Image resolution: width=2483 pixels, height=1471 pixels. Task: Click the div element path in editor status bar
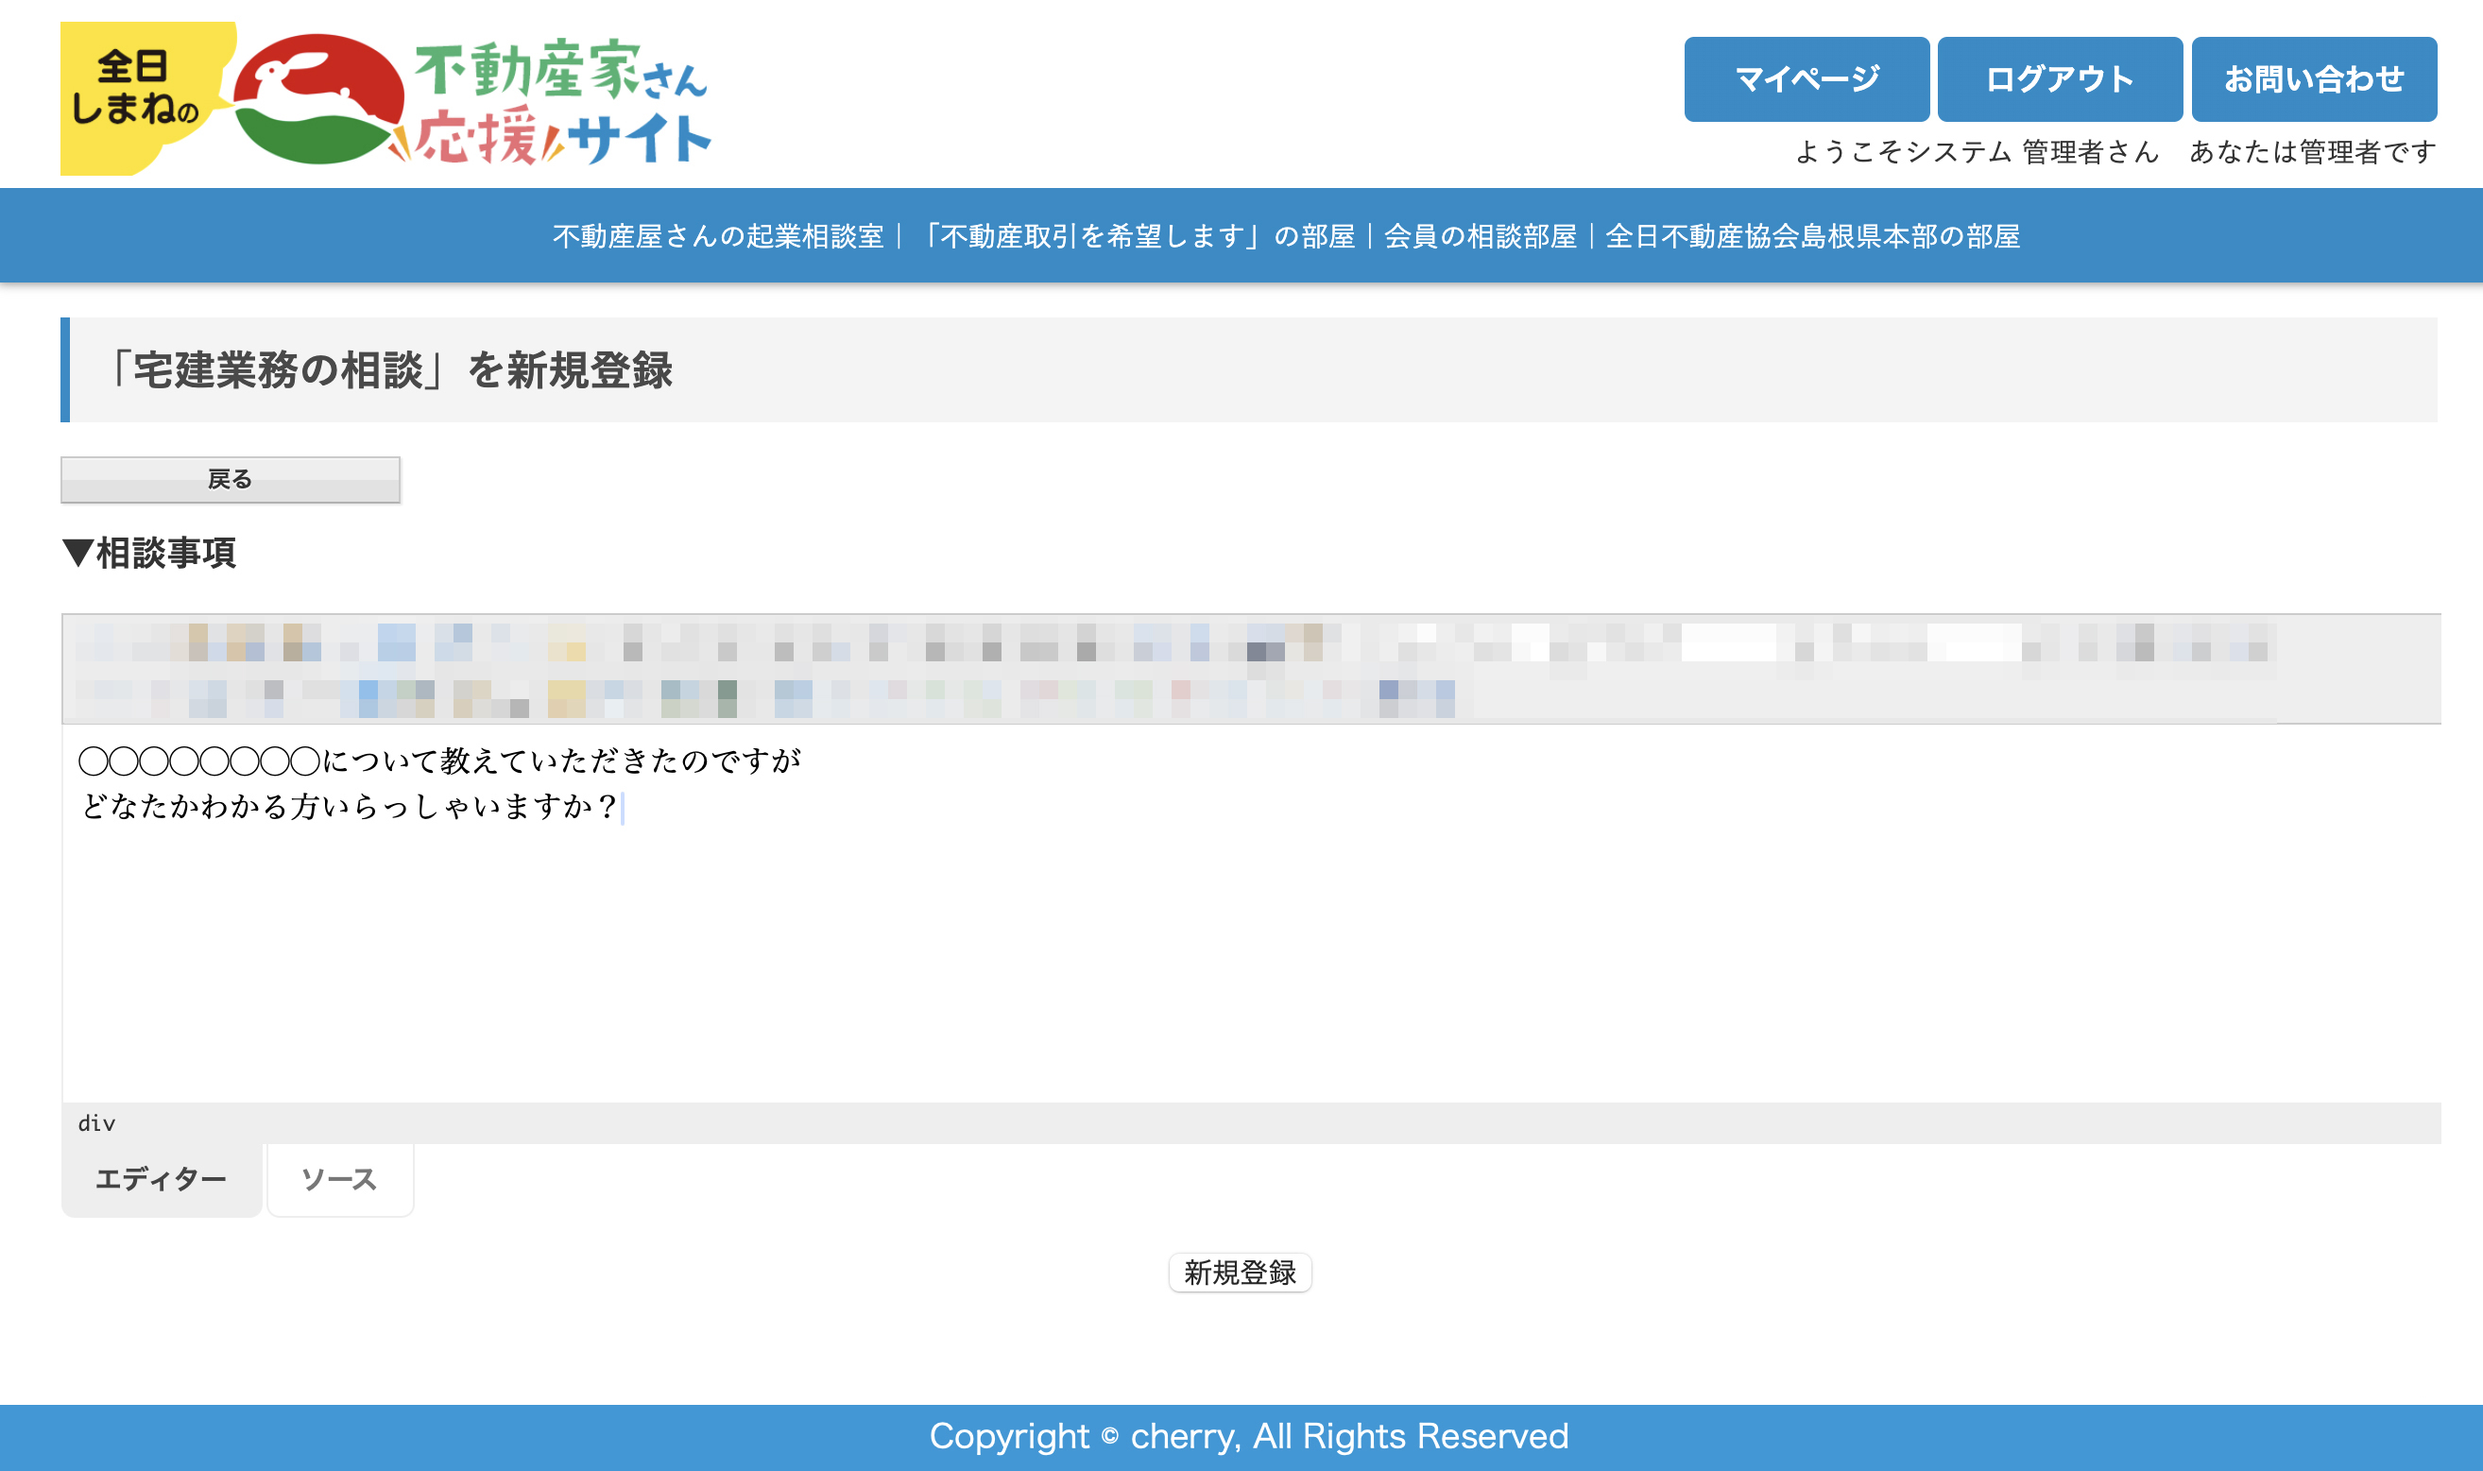point(96,1123)
